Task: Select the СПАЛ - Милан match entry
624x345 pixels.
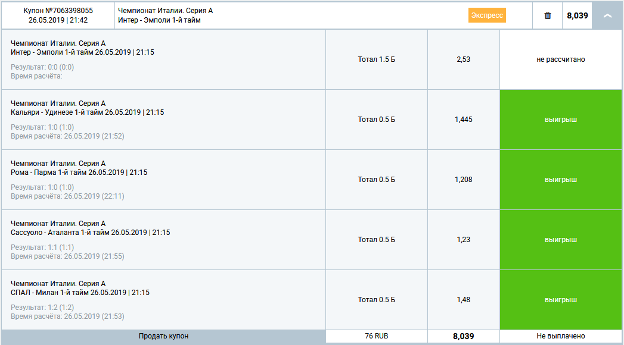Action: click(x=80, y=293)
